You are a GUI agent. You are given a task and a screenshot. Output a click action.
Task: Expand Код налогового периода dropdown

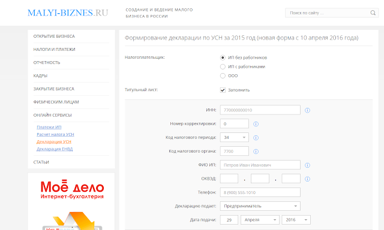coord(235,137)
